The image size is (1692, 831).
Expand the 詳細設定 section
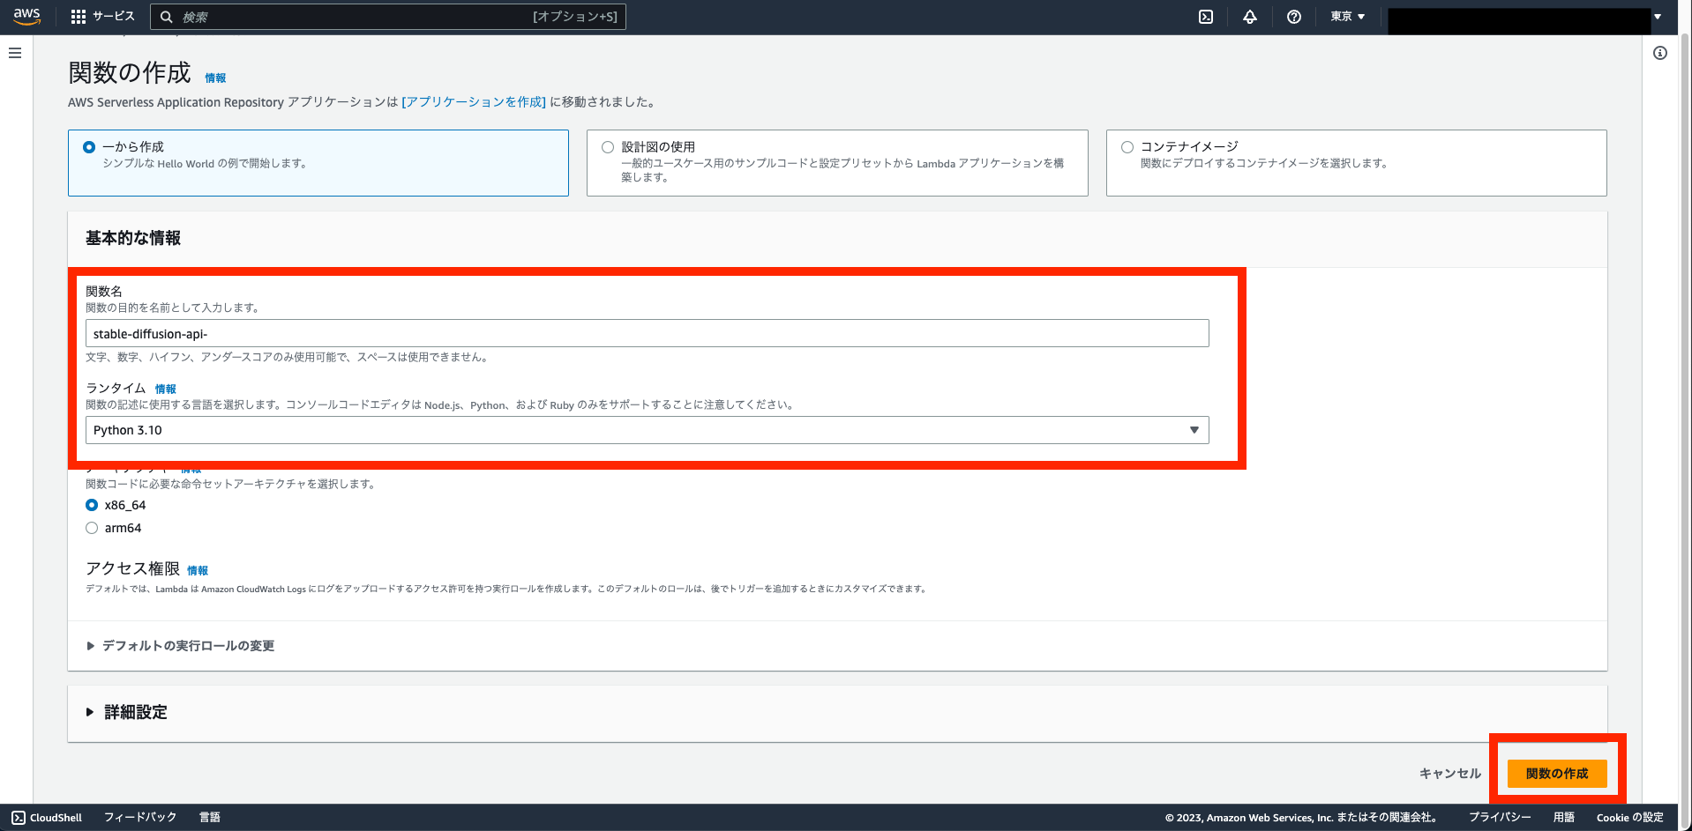click(x=127, y=712)
